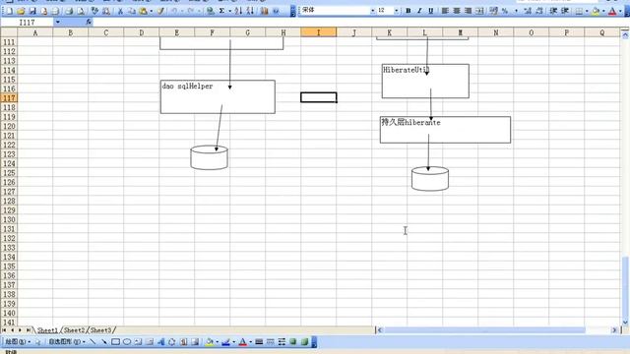Viewport: 630px width, 354px height.
Task: Open the Chart Wizard icon
Action: coord(264,11)
